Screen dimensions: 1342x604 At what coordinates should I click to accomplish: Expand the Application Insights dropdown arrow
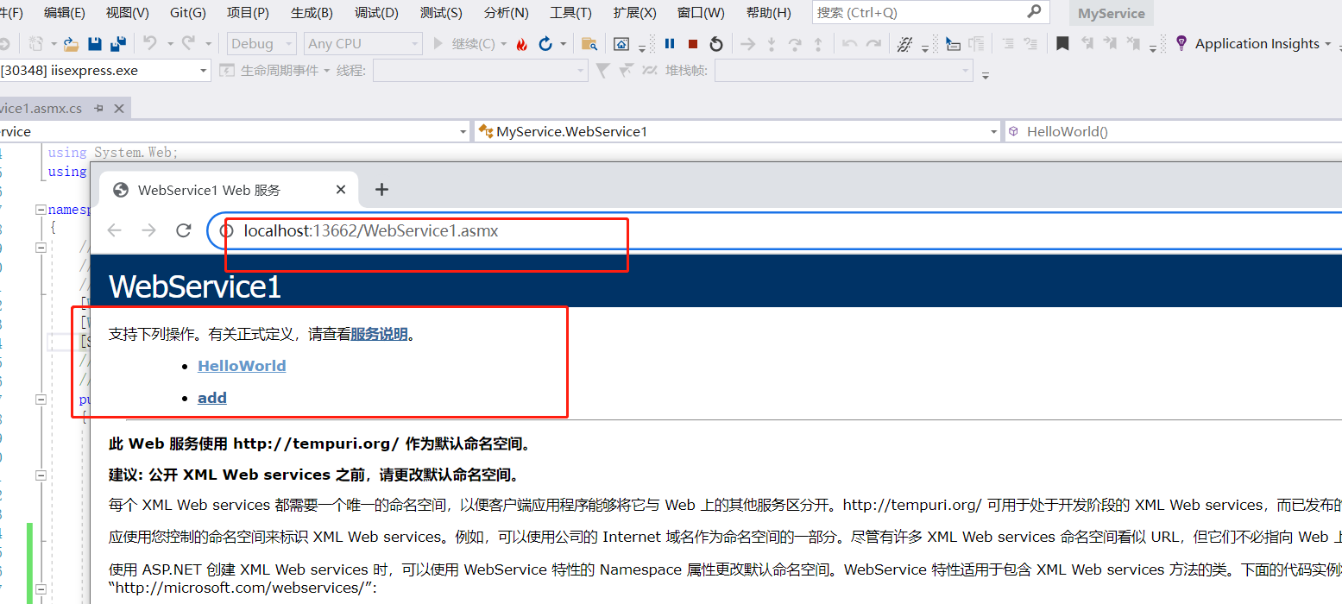1327,44
